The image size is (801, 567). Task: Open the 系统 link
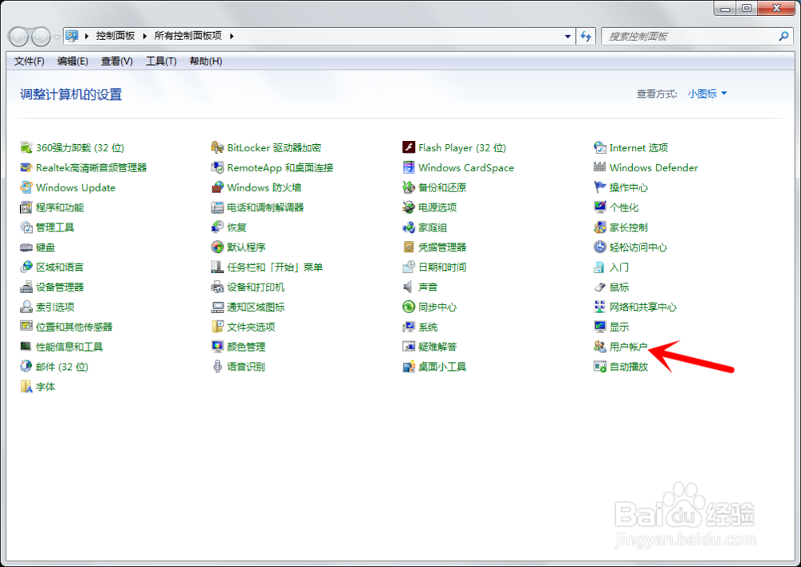click(428, 327)
